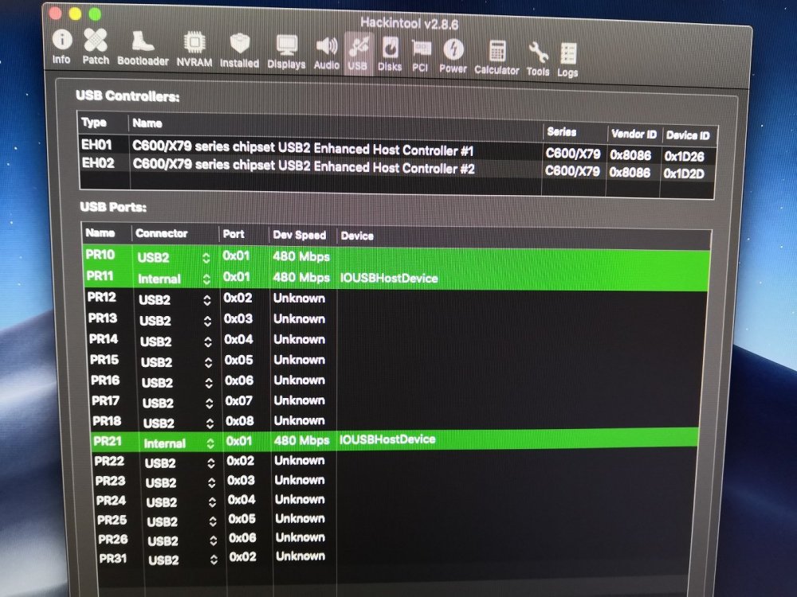Maximize the Hackintool window
Image resolution: width=797 pixels, height=597 pixels.
point(95,14)
